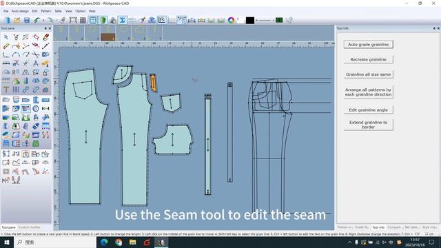Select the red diagonal line tool in Tool pane
441x248 pixels.
pyautogui.click(x=46, y=46)
